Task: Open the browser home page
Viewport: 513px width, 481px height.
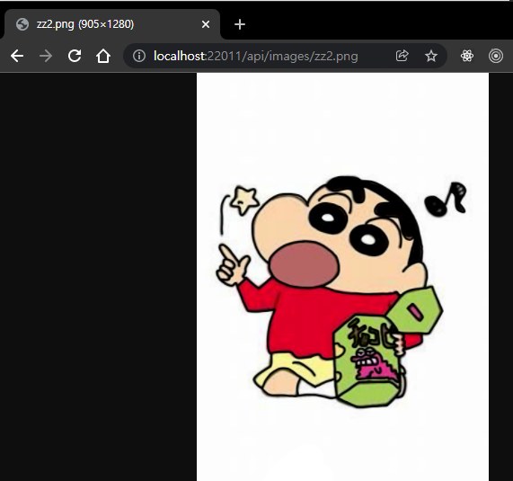Action: pyautogui.click(x=103, y=56)
